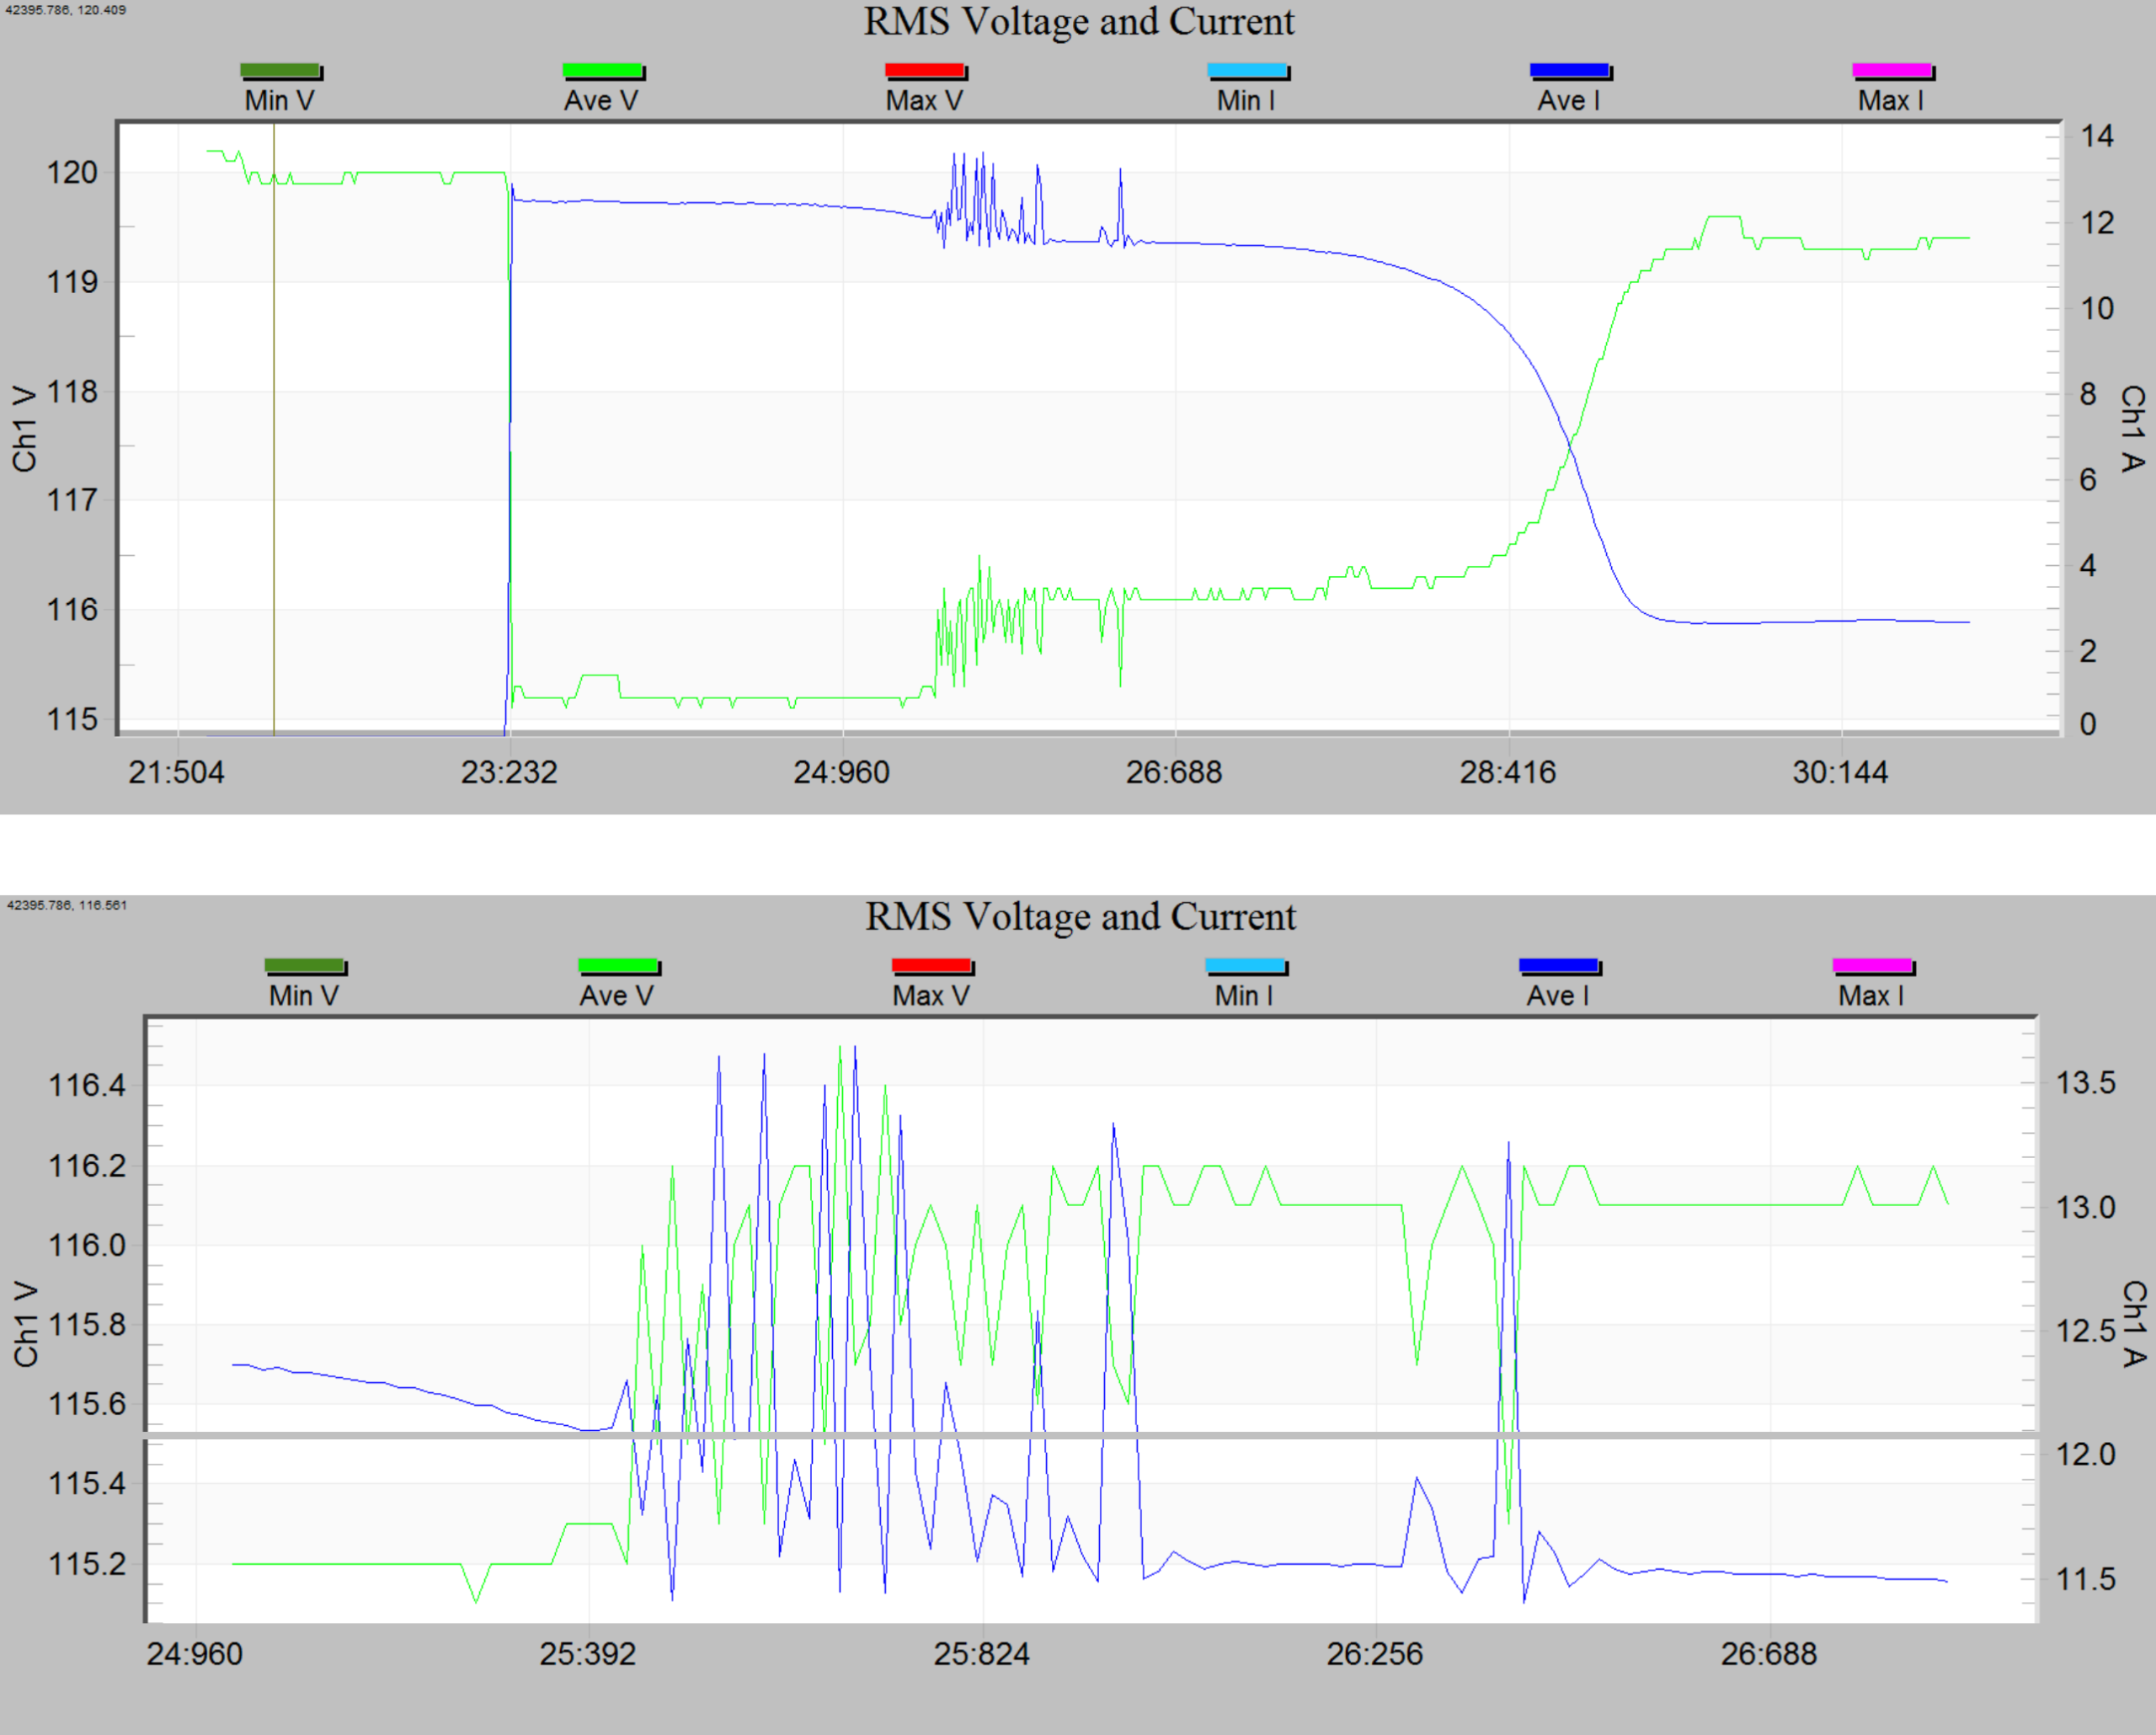Toggle the Min I trace on bottom chart legend
This screenshot has width=2156, height=1735.
(x=1245, y=966)
